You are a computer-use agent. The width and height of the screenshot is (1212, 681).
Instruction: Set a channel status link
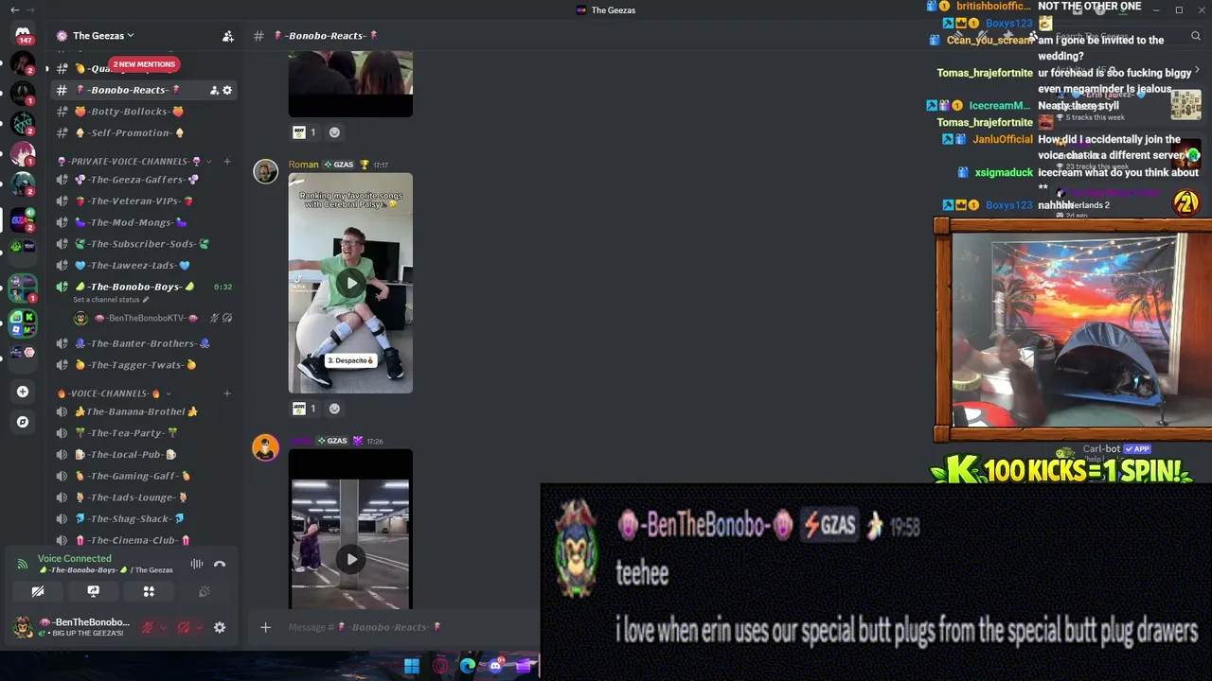(x=111, y=300)
